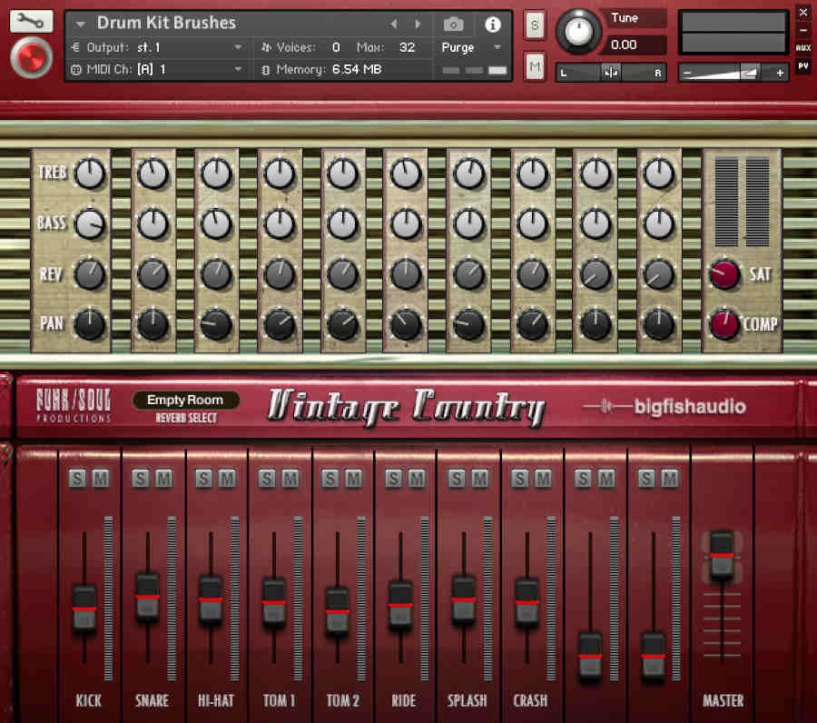
Task: Click the PV icon on the right edge
Action: click(804, 66)
